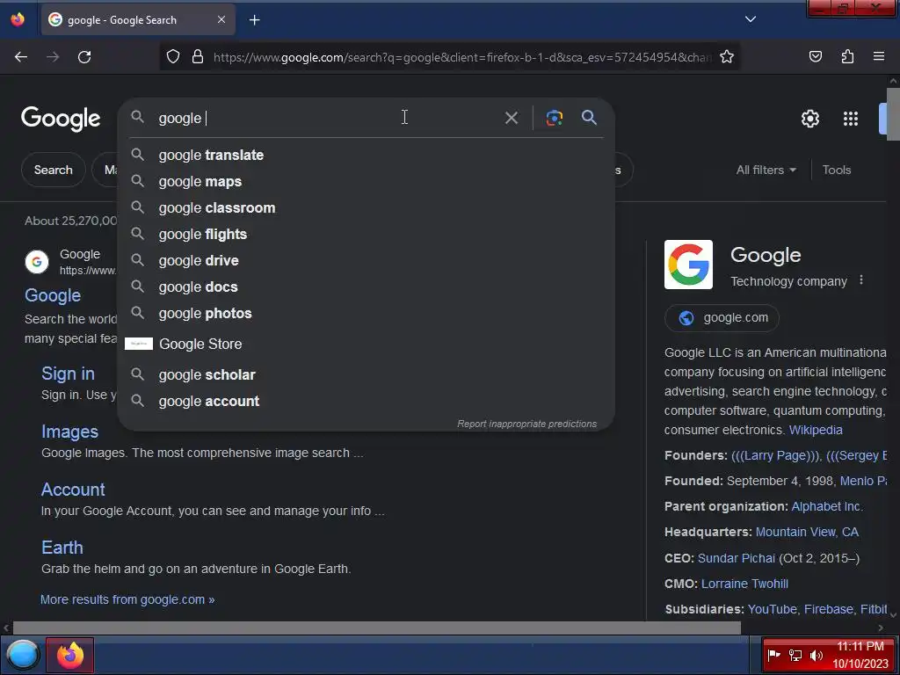Open the Windows Start orb
This screenshot has height=675, width=900.
(x=22, y=655)
